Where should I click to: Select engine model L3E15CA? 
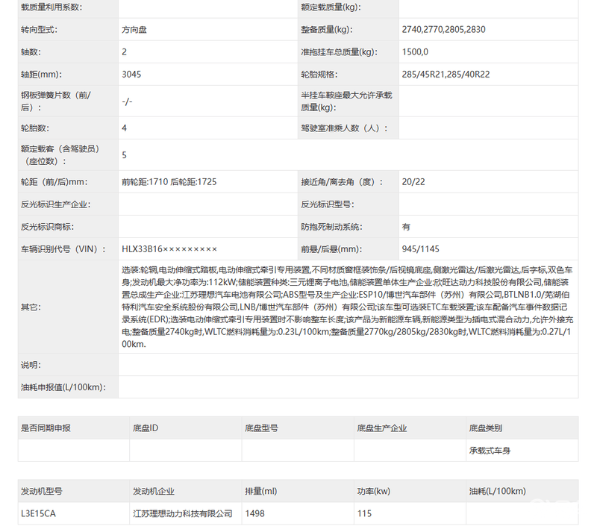coord(39,514)
